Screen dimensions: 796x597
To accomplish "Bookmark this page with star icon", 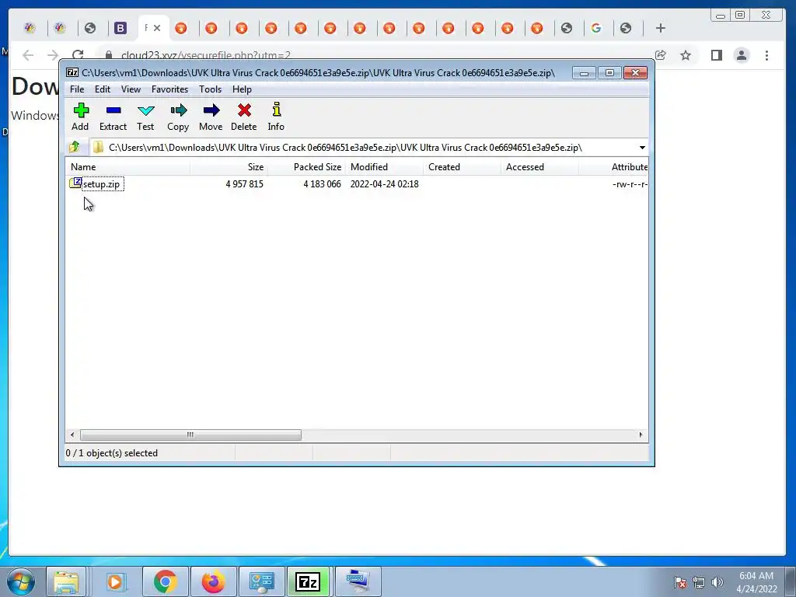I will tap(686, 55).
